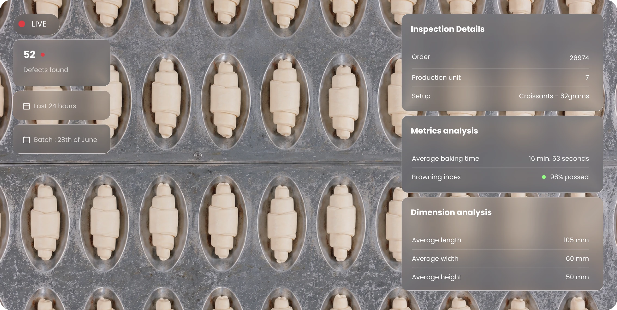617x310 pixels.
Task: Click the Average width label
Action: click(x=435, y=259)
